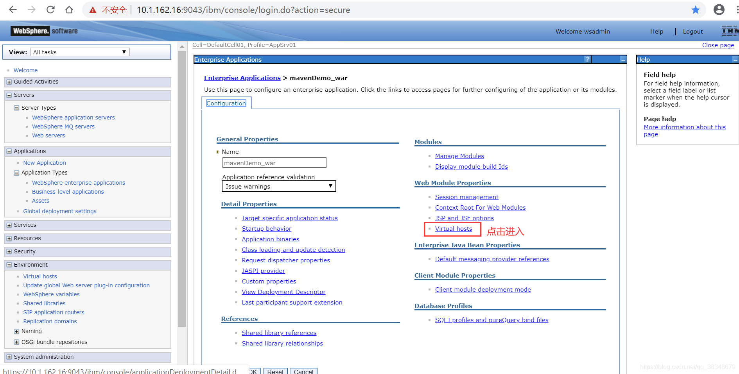Log out of the console

tap(693, 32)
